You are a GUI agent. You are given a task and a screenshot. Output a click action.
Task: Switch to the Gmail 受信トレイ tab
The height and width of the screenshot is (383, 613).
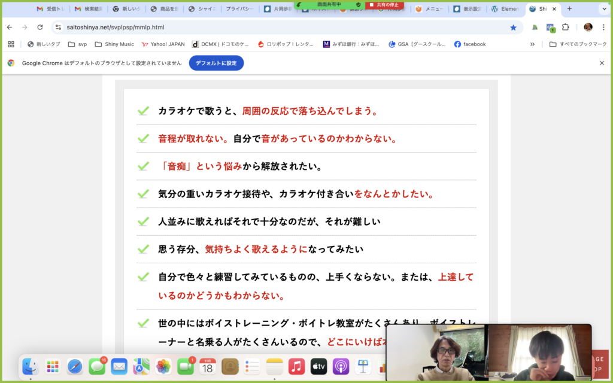pyautogui.click(x=51, y=9)
